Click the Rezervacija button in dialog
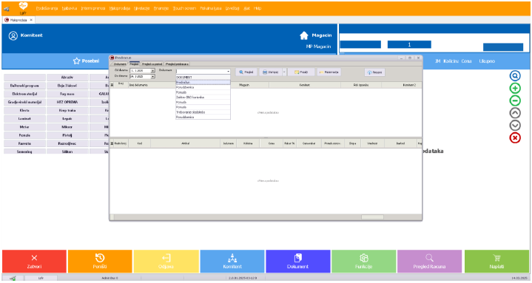This screenshot has height=283, width=532. [x=329, y=72]
